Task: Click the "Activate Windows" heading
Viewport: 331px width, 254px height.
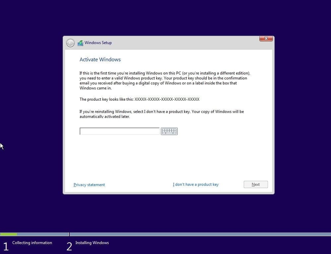Action: tap(100, 60)
